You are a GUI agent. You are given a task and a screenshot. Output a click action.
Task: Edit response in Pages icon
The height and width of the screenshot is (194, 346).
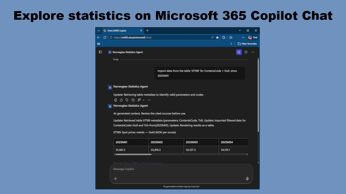click(x=139, y=100)
